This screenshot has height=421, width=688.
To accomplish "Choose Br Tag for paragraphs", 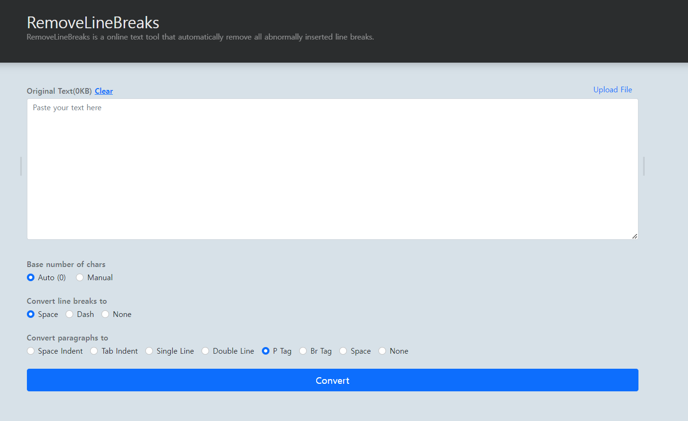I will click(x=303, y=351).
